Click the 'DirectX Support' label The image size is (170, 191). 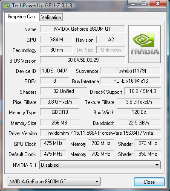106,92
